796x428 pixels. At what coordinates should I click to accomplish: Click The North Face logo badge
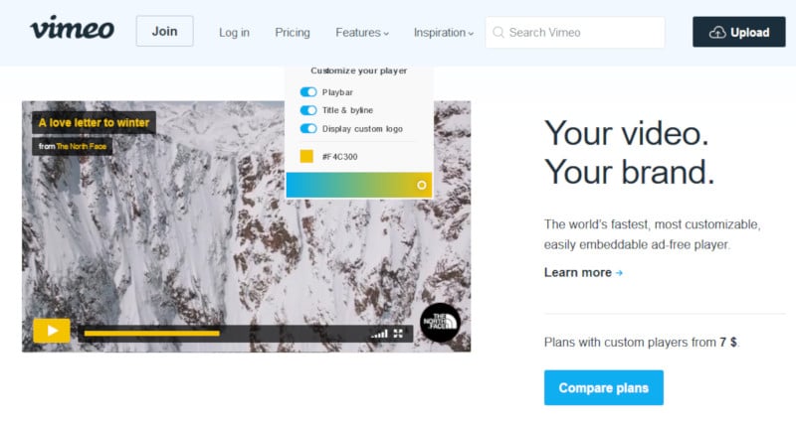tap(440, 323)
